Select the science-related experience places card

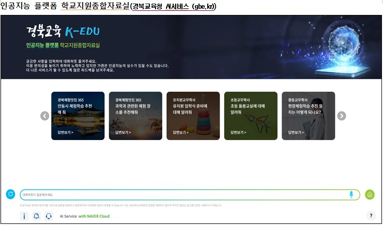point(135,115)
